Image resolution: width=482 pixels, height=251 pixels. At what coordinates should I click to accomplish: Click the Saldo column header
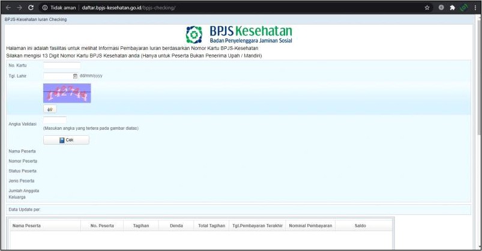click(x=360, y=225)
